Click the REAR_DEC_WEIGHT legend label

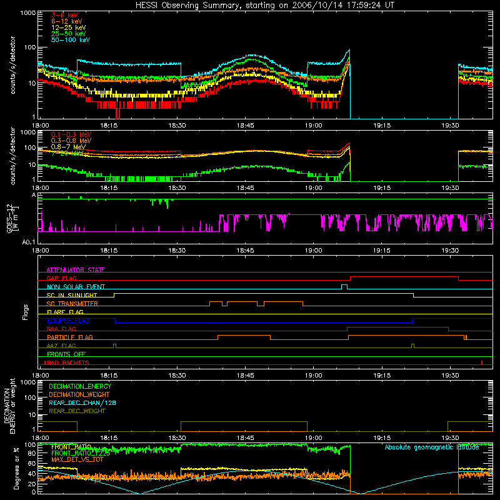click(77, 411)
